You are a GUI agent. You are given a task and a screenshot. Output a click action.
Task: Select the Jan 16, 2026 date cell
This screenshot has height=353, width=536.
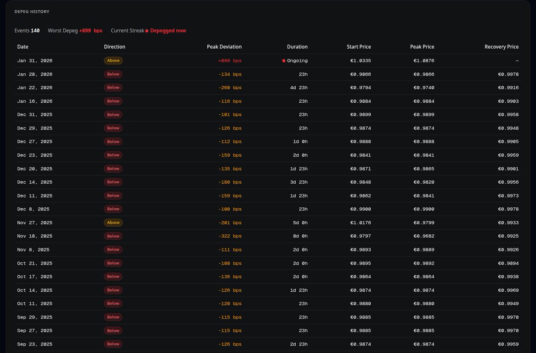(35, 101)
